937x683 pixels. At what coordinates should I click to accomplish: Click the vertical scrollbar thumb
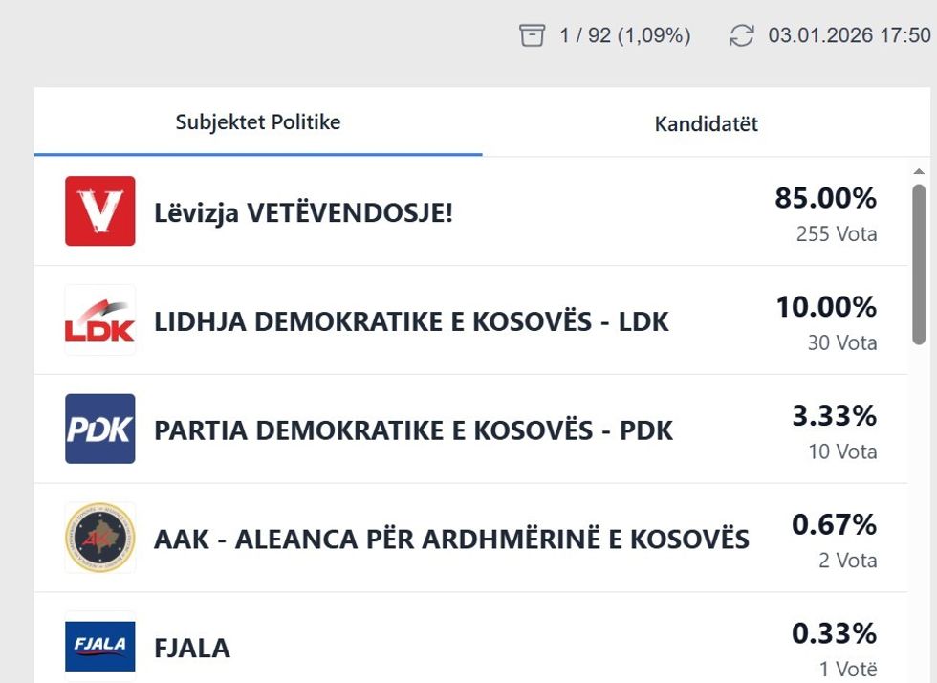point(919,263)
